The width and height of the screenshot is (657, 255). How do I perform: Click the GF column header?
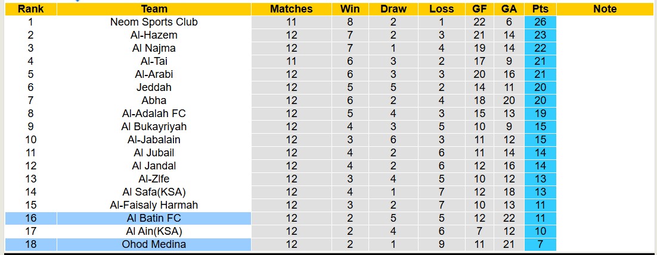tap(479, 9)
